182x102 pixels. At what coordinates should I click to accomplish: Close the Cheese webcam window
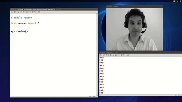coord(107,6)
